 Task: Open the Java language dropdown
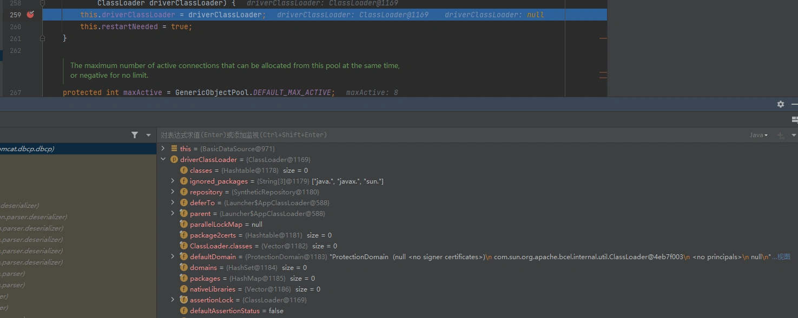coord(759,135)
